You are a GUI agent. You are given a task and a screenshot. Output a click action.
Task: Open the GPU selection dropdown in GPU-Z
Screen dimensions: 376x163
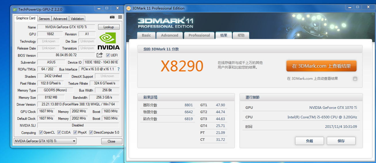click(x=45, y=141)
